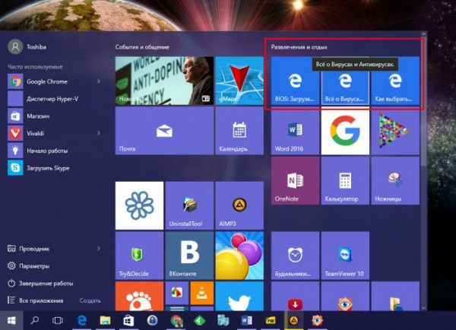
Task: Show Все приложения list
Action: (36, 300)
